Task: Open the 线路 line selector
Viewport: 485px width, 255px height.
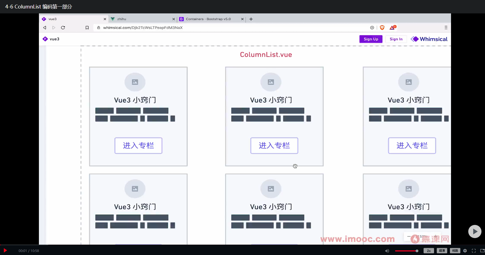Action: point(455,251)
